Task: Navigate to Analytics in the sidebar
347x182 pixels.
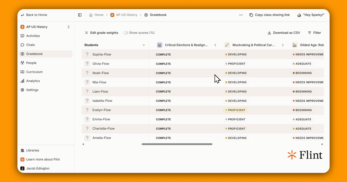Action: 45,81
